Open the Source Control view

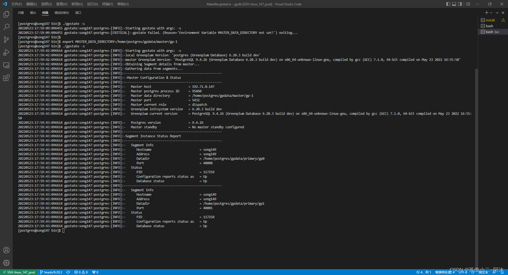pyautogui.click(x=6, y=40)
